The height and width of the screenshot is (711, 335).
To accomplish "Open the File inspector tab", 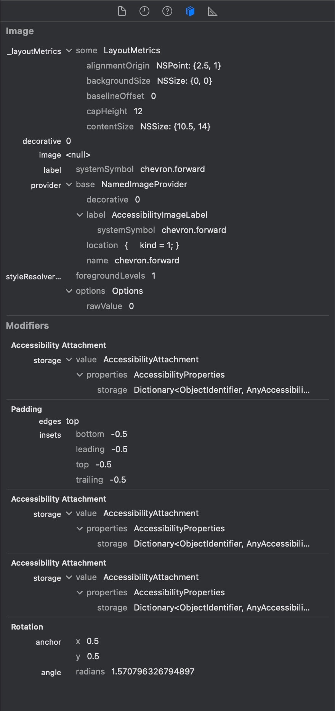I will tap(122, 11).
